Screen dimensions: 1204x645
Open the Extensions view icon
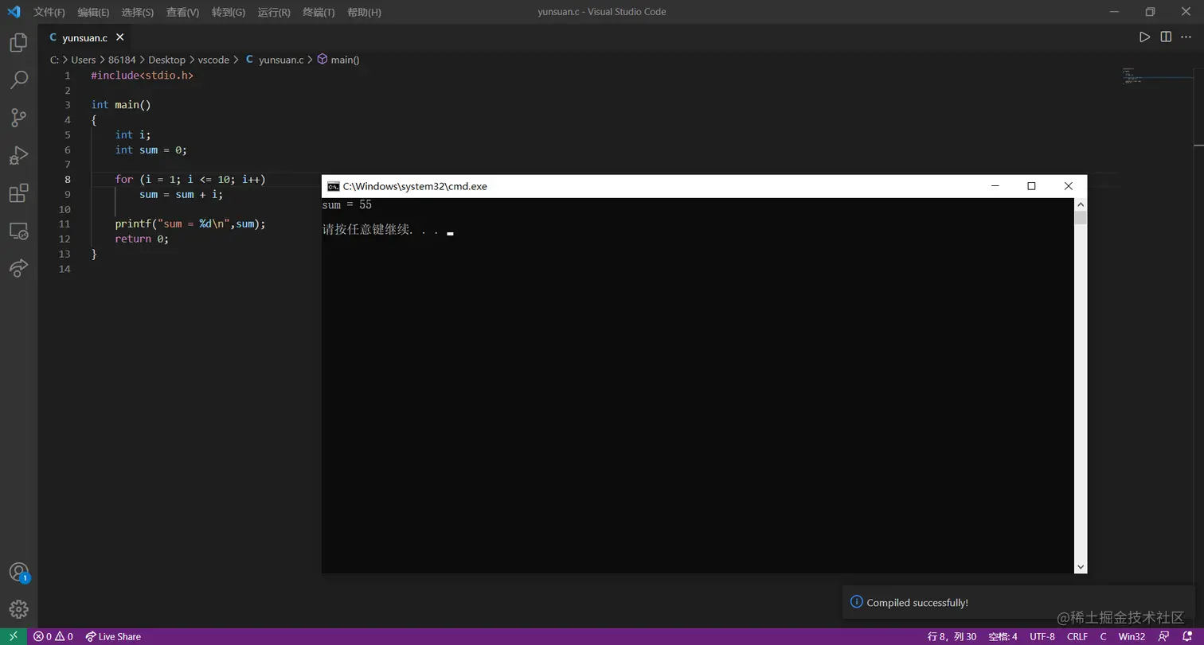point(18,192)
